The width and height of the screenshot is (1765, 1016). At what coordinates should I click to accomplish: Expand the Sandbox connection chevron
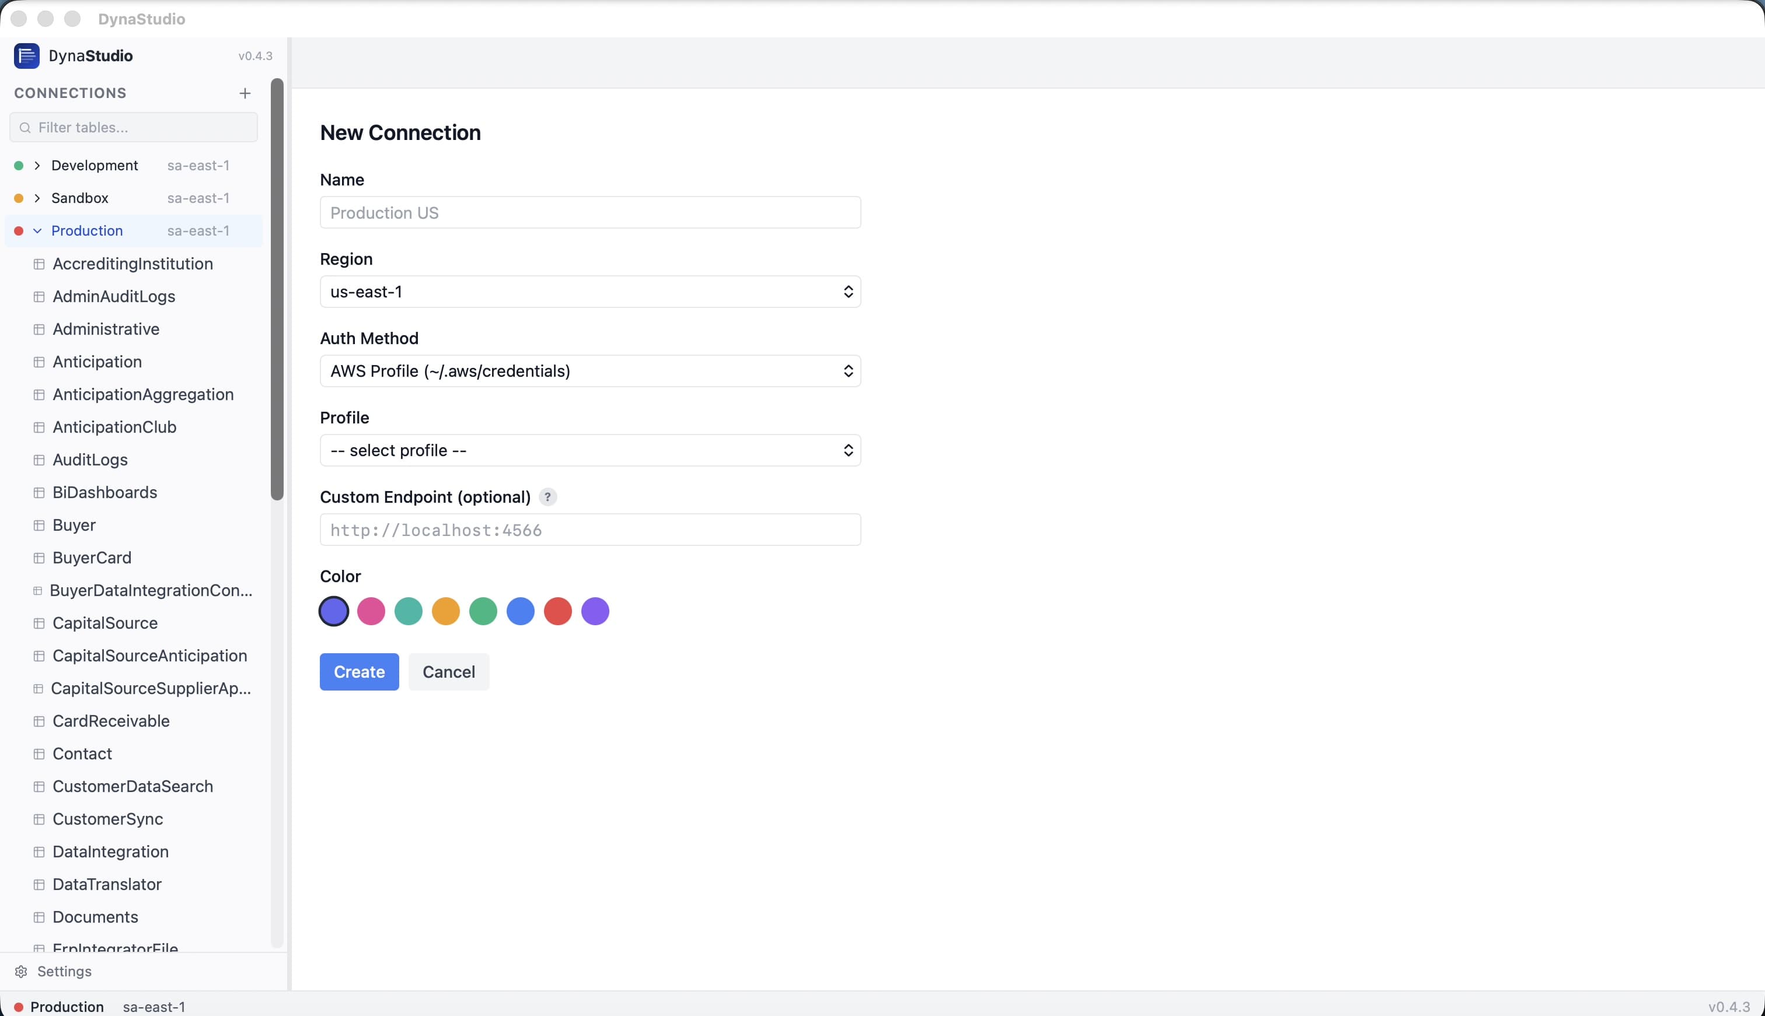(x=37, y=199)
